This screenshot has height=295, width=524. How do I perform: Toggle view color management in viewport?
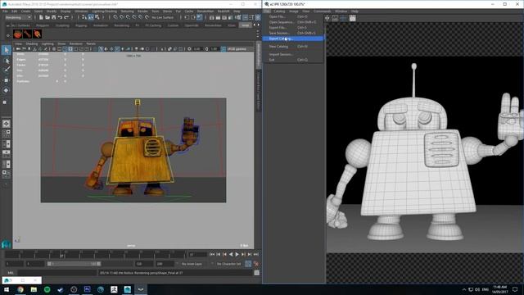(x=224, y=49)
